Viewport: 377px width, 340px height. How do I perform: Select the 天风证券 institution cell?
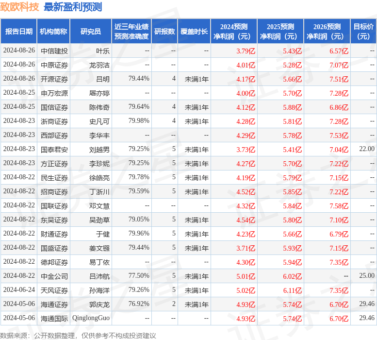click(54, 290)
